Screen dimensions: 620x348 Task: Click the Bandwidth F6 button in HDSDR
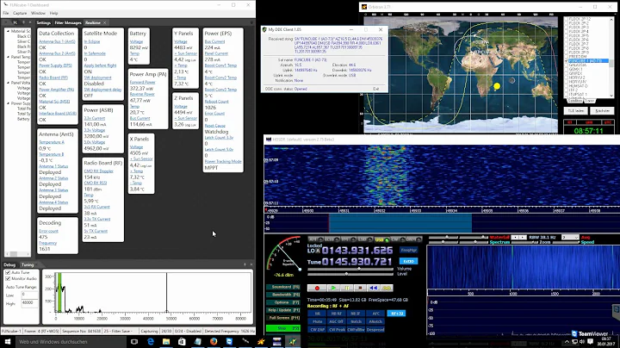(283, 295)
